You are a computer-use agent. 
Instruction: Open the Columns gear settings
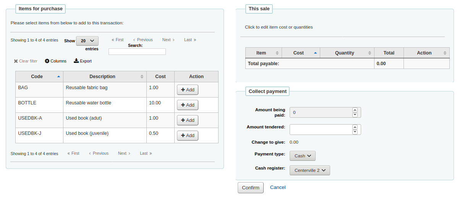point(47,61)
